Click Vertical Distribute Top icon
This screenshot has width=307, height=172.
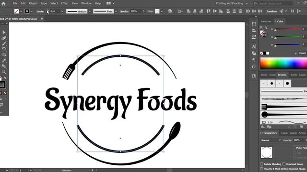[x=228, y=11]
